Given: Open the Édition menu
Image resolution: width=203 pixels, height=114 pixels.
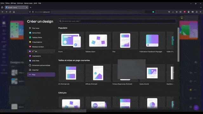Looking at the screenshot, I should [x=7, y=3].
